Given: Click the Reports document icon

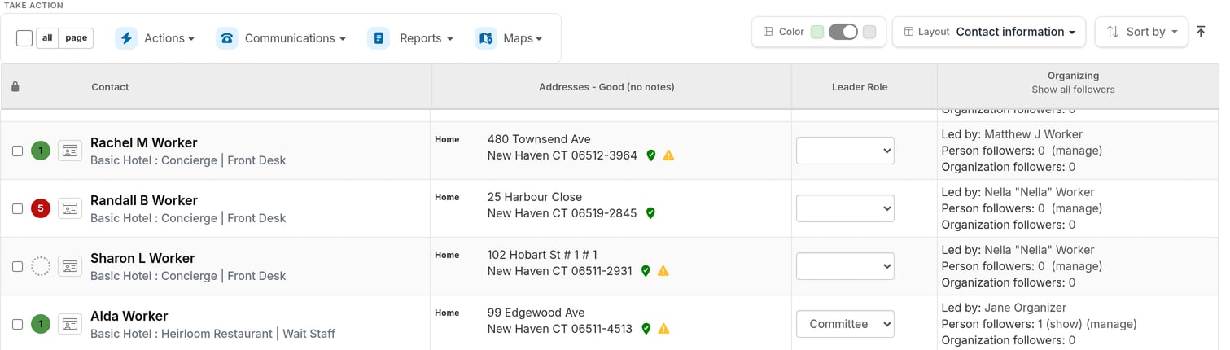Looking at the screenshot, I should point(379,38).
